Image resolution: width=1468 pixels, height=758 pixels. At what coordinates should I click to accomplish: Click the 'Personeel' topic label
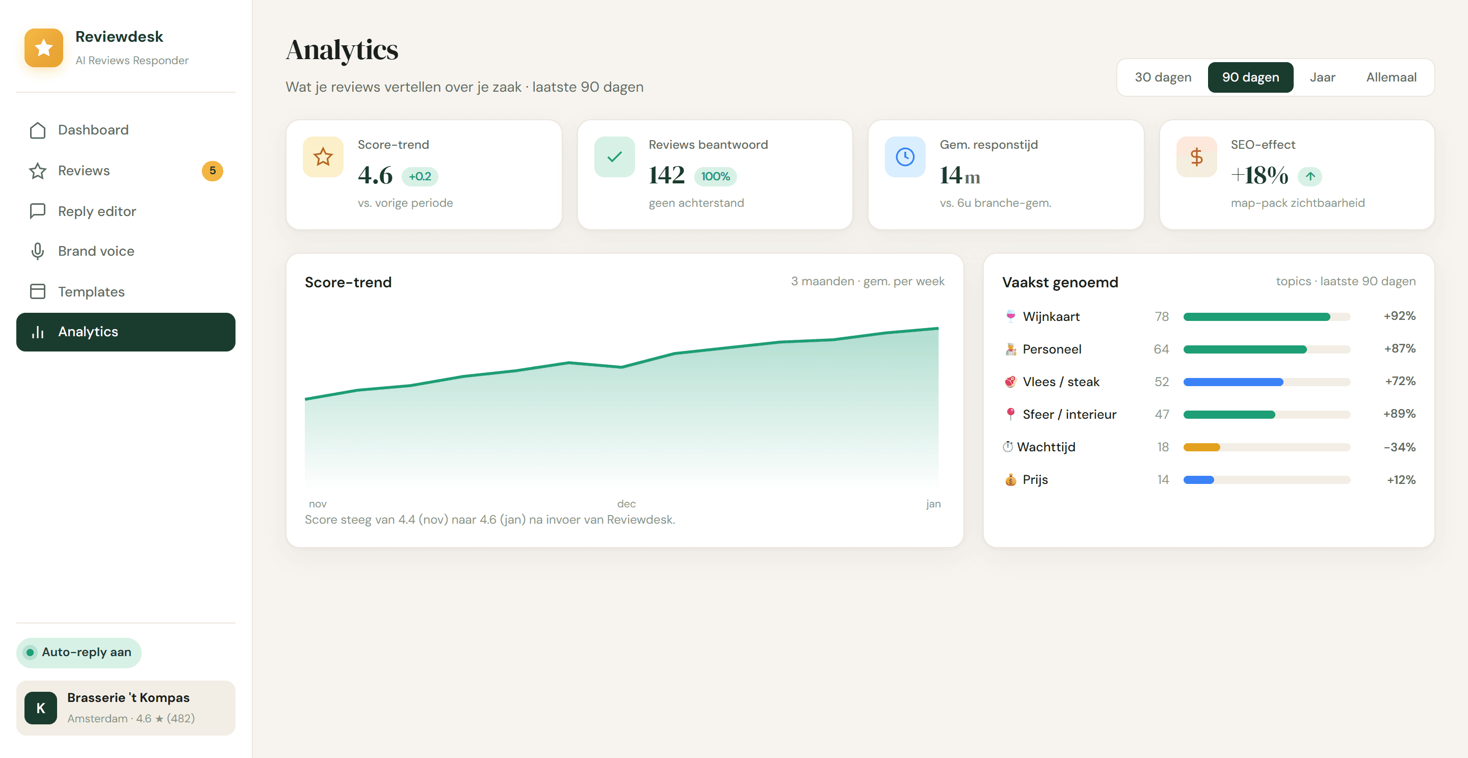(x=1052, y=349)
